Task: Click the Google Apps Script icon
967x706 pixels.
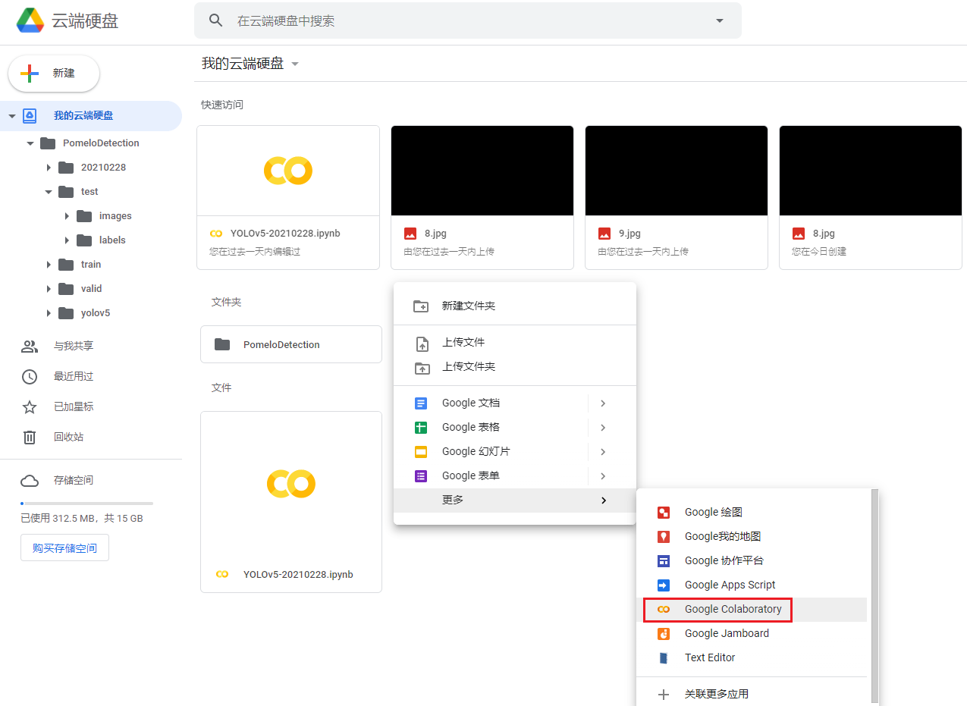Action: 664,585
